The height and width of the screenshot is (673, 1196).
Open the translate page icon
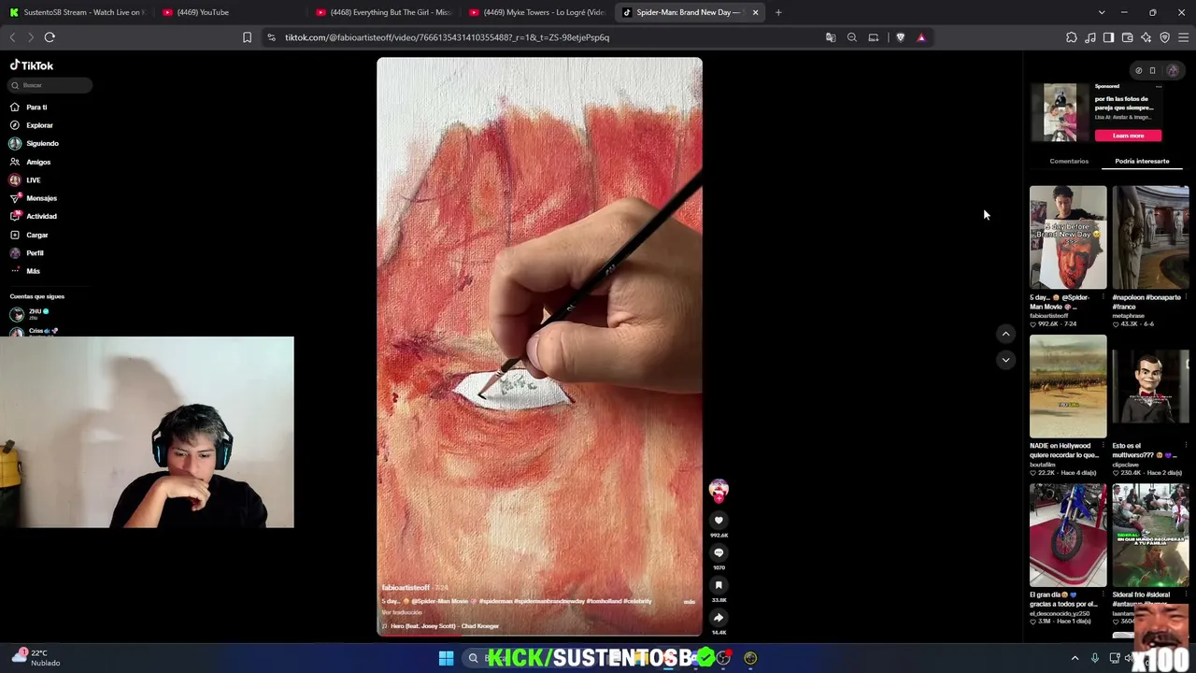(831, 37)
